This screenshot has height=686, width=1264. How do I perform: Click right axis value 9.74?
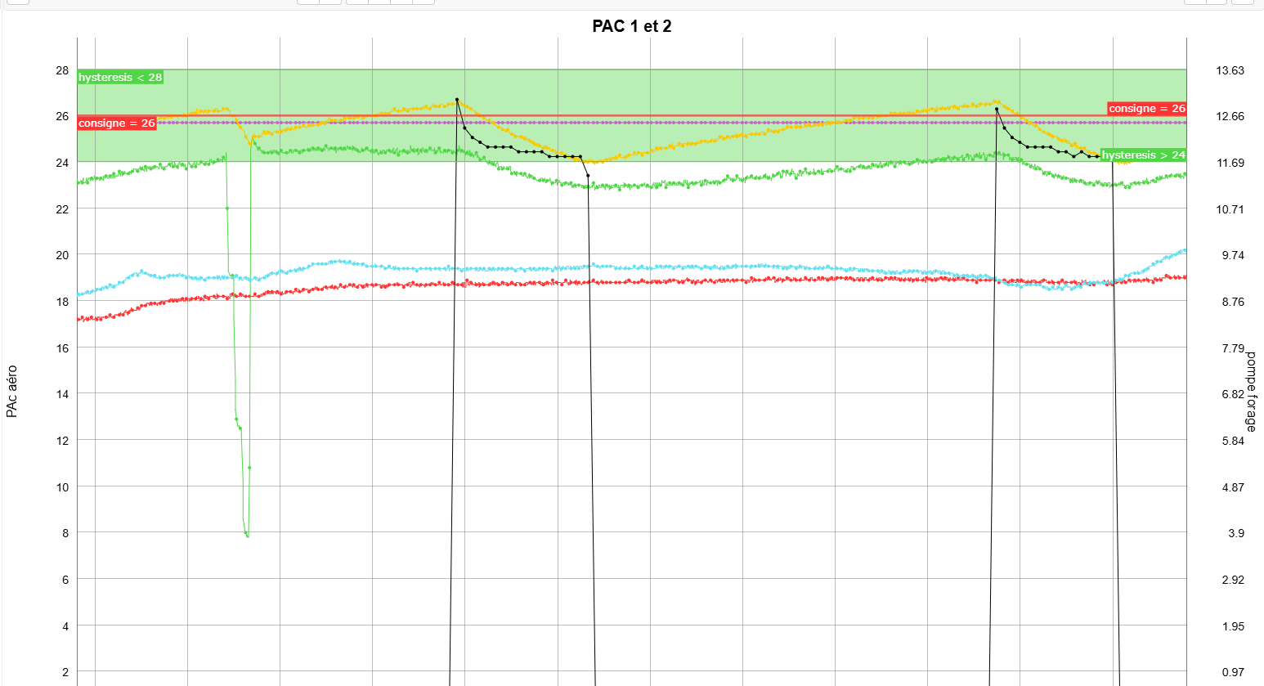tap(1233, 255)
